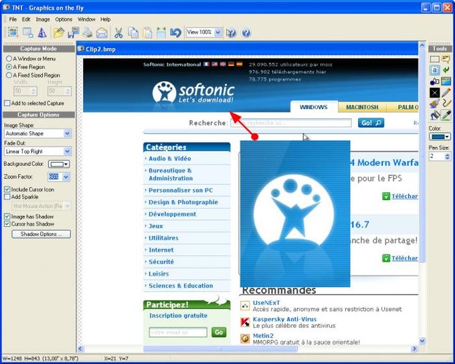Paste from clipboard toolbar icon
The image size is (455, 364).
[x=147, y=33]
